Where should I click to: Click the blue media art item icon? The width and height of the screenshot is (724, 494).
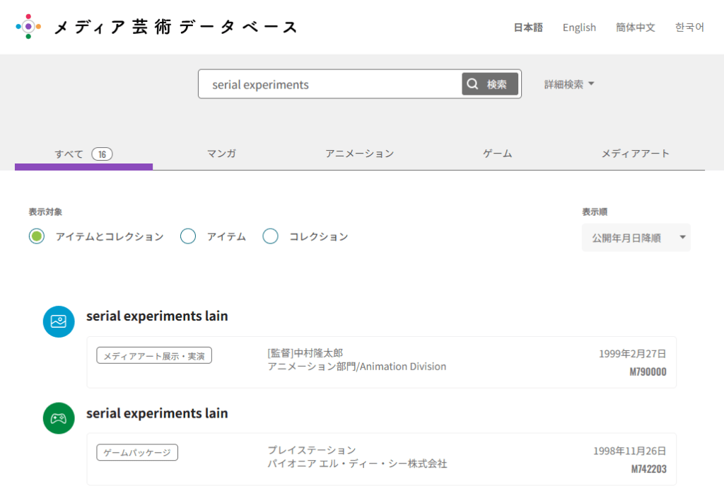point(59,321)
